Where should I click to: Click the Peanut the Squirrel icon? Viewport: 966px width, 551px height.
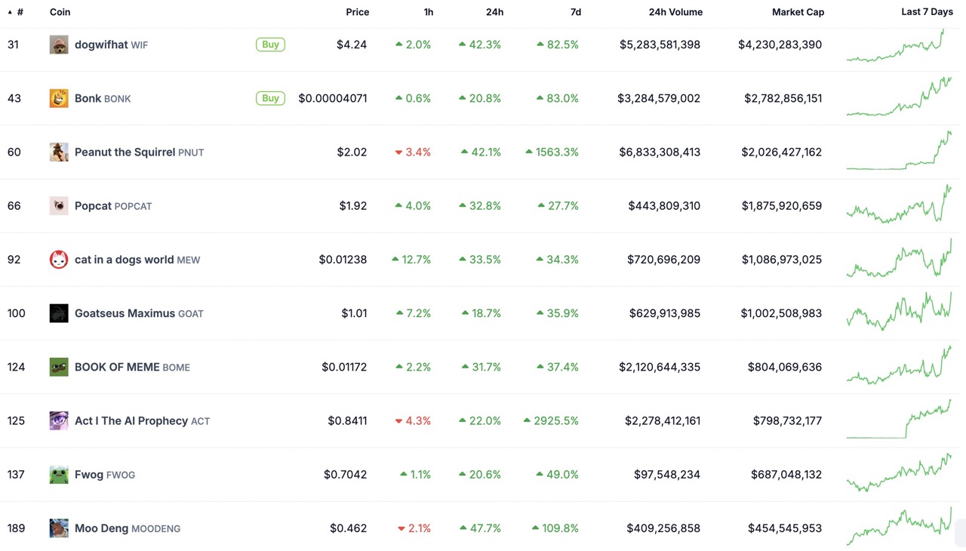coord(59,152)
